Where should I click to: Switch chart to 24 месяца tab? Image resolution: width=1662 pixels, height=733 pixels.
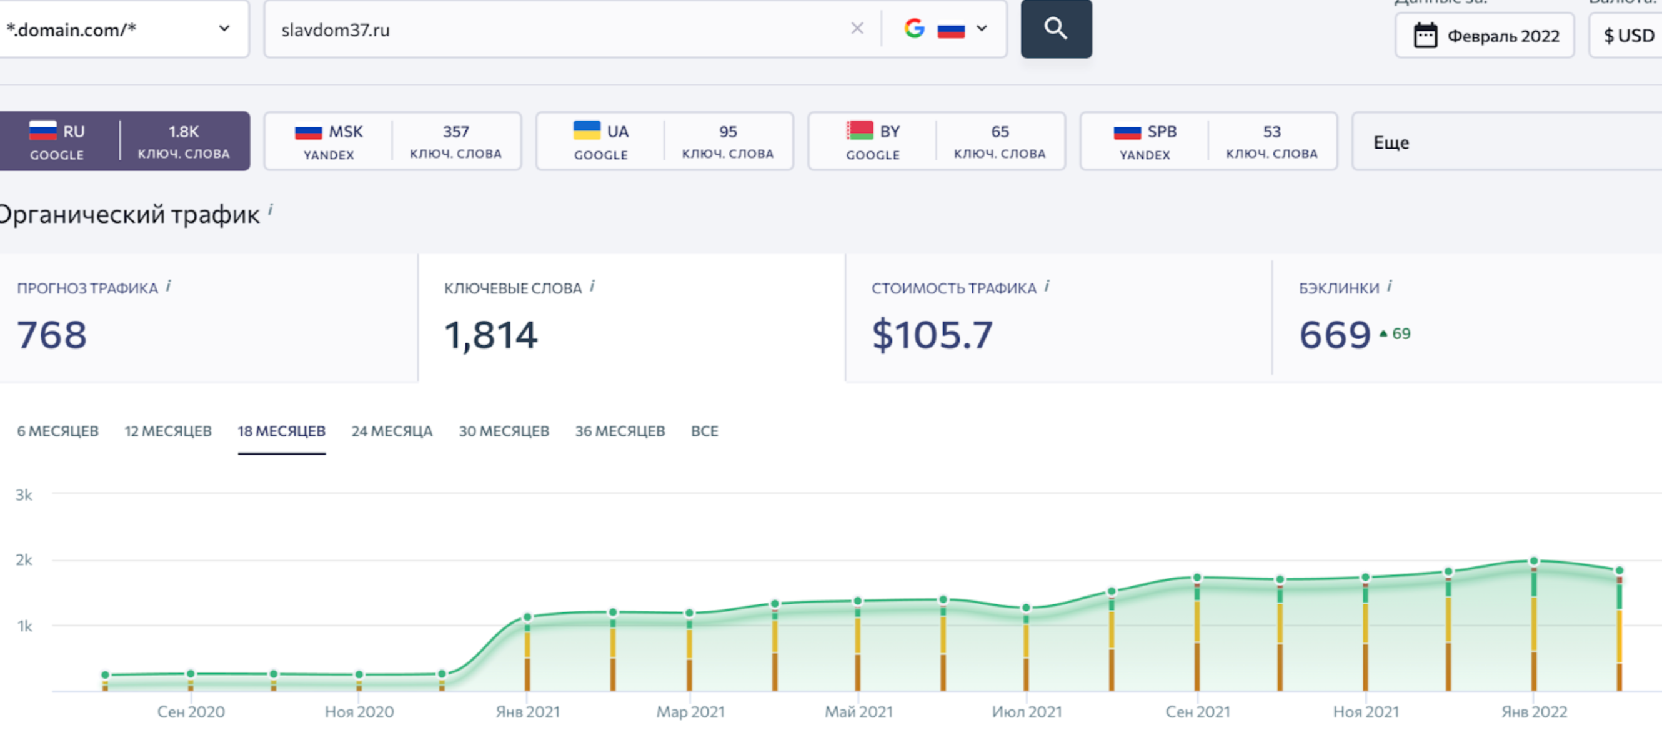(x=392, y=431)
